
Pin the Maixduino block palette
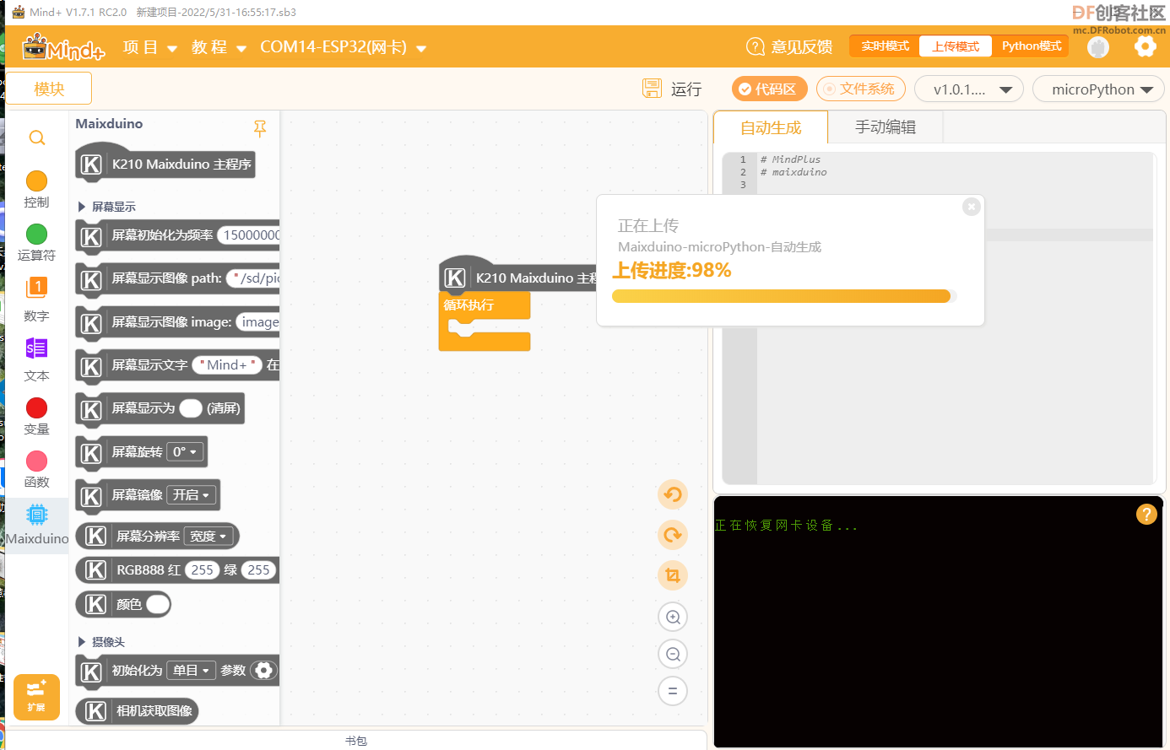click(x=260, y=128)
